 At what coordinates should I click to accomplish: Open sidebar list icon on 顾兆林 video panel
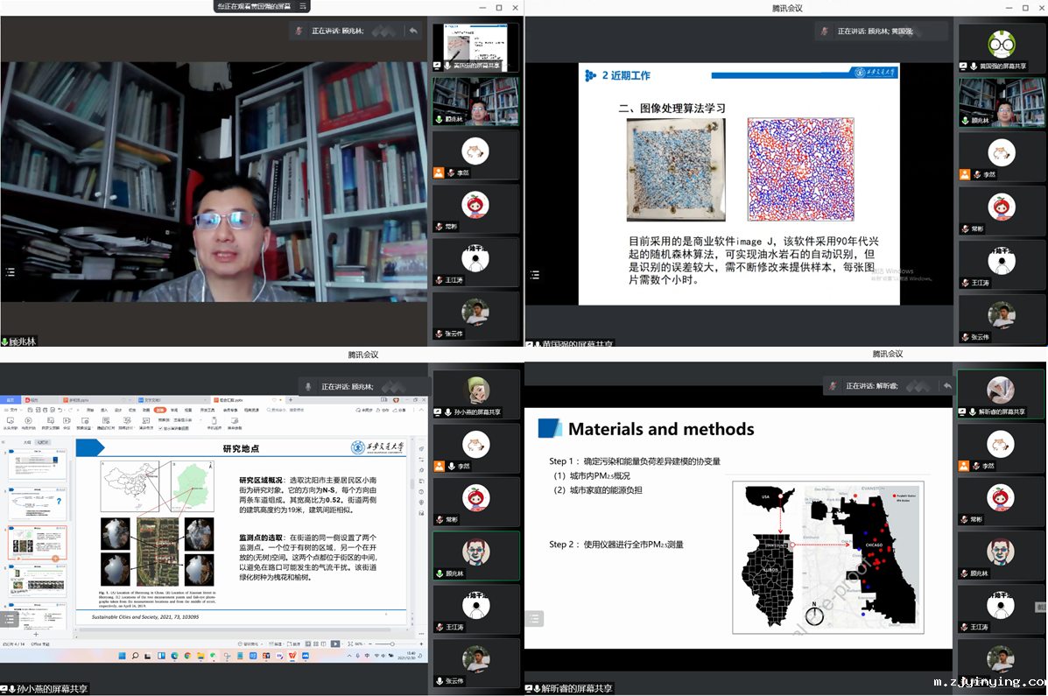(x=10, y=272)
